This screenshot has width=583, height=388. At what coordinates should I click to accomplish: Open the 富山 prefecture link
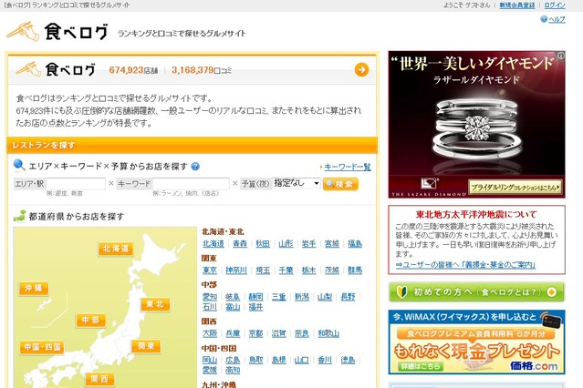[233, 307]
